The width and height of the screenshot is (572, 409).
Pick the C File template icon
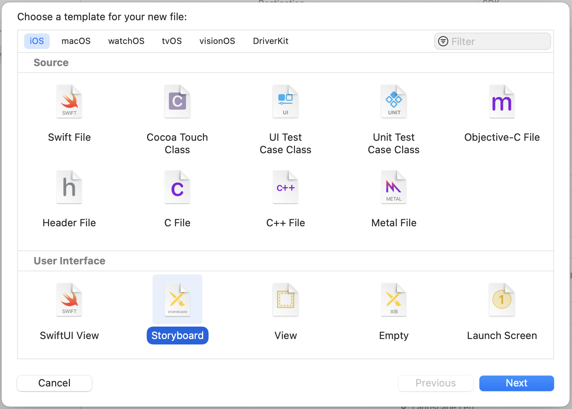click(x=177, y=187)
